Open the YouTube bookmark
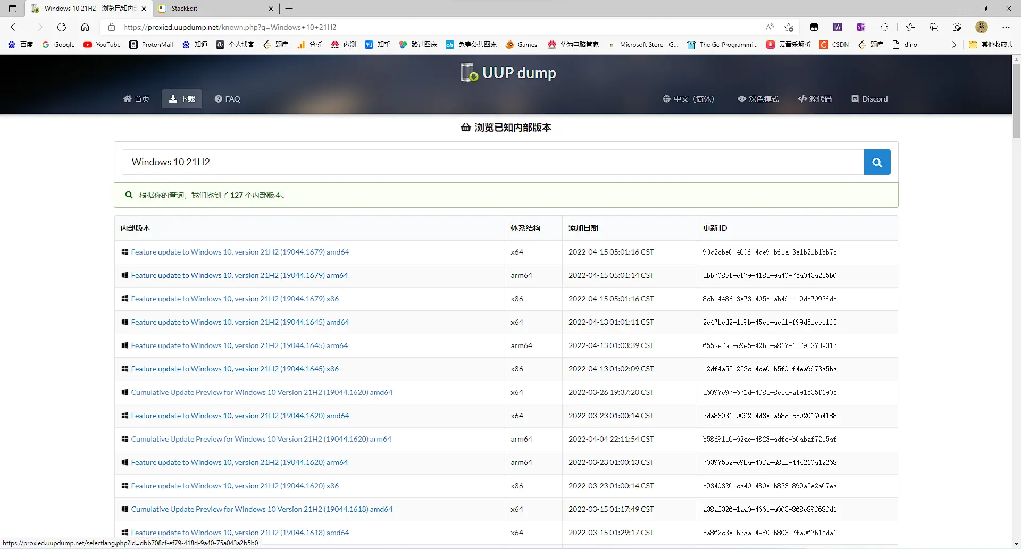1021x549 pixels. click(x=102, y=45)
